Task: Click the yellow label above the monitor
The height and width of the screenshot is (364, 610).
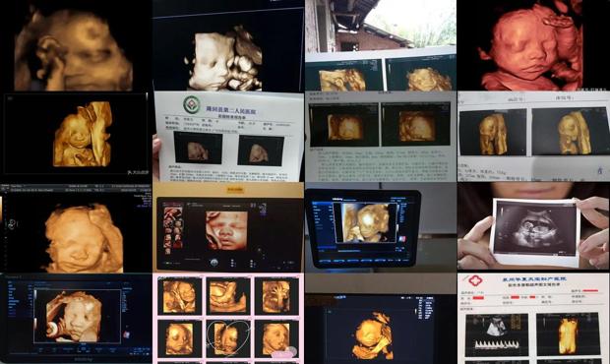Action: [235, 190]
